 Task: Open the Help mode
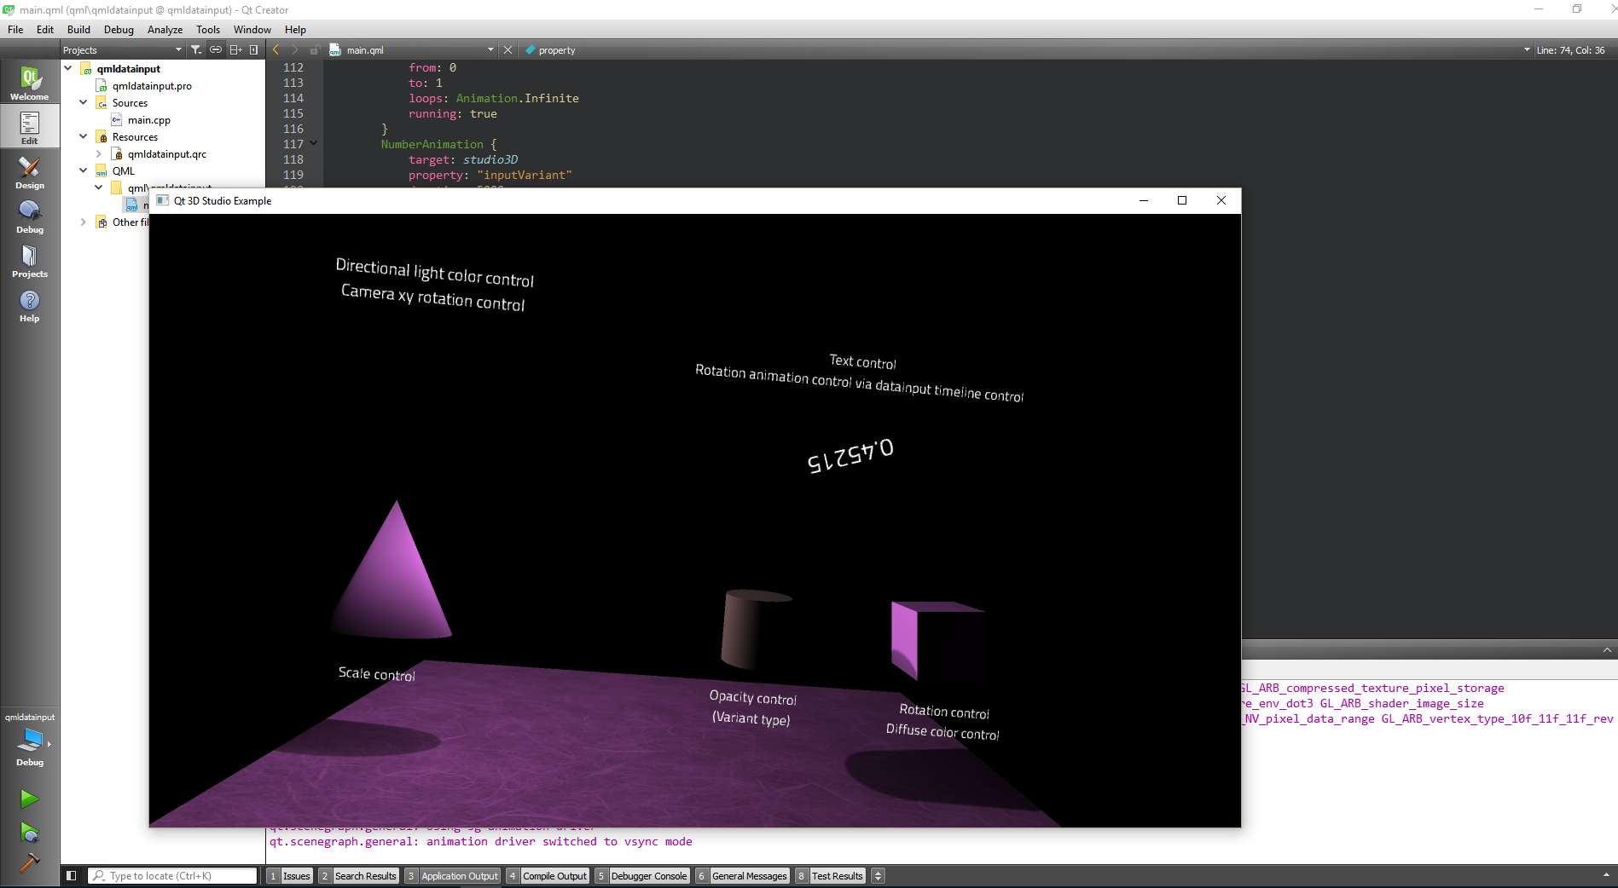(x=29, y=305)
